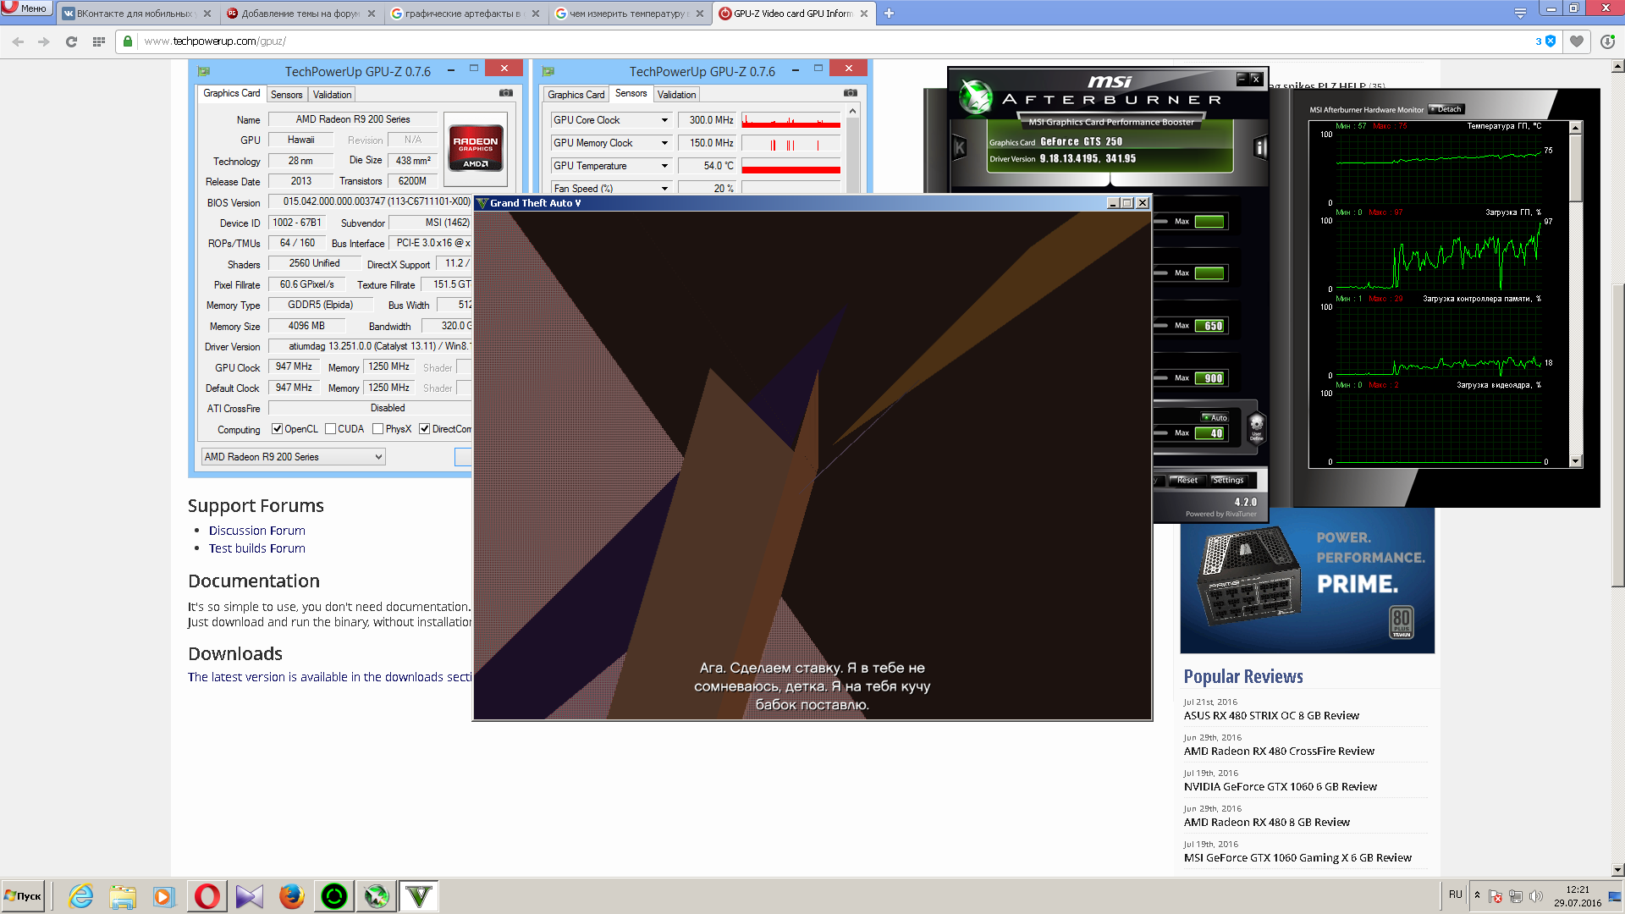Open the Discussion Forum link

click(x=256, y=531)
